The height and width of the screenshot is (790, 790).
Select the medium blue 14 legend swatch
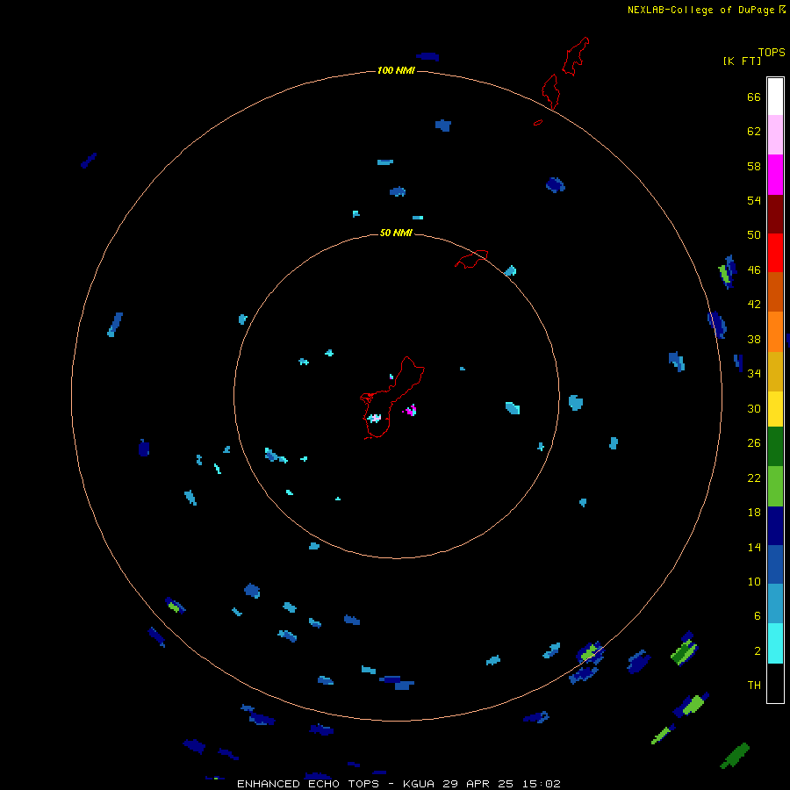coord(775,564)
